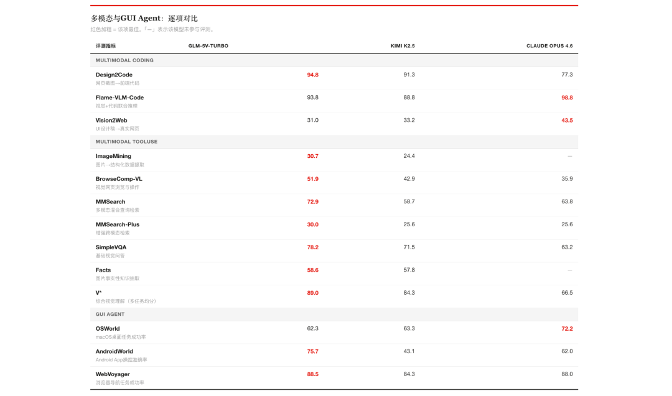Viewport: 672px width, 396px height.
Task: Click the red "51.9" BrowseComp-VL score
Action: pyautogui.click(x=313, y=179)
